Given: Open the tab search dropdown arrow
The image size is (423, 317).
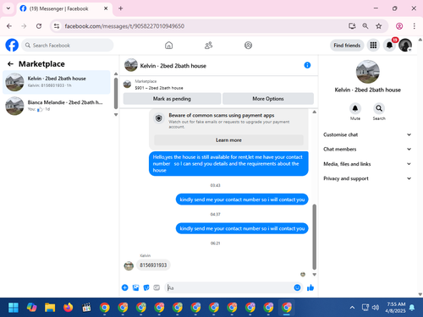Looking at the screenshot, I should coord(8,8).
